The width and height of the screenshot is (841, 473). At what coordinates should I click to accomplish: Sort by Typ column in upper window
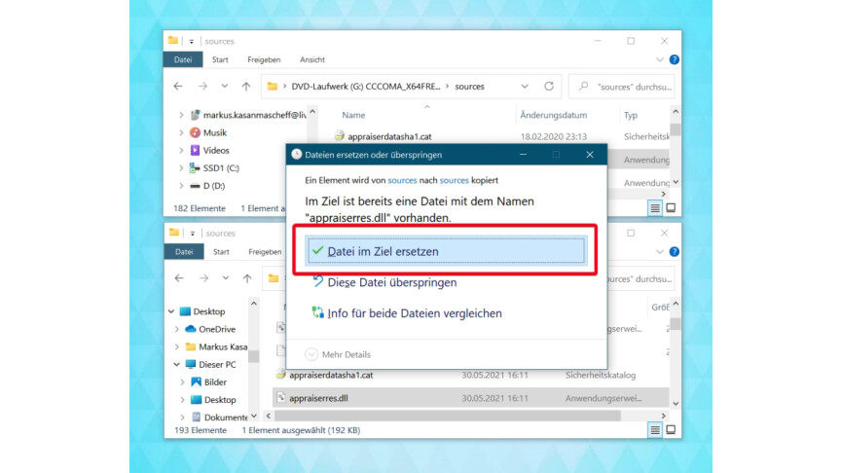click(x=631, y=115)
